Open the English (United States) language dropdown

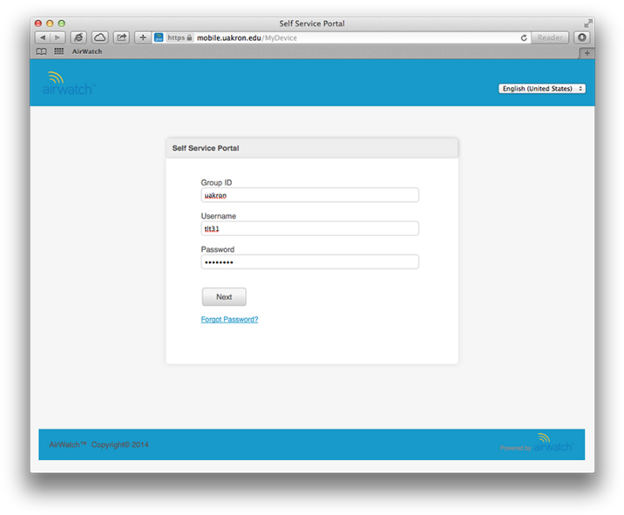point(541,89)
